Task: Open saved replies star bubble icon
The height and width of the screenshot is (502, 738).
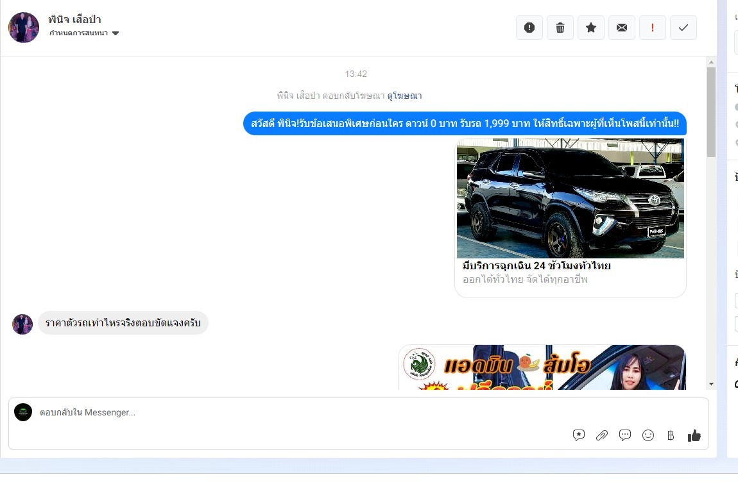Action: 579,435
